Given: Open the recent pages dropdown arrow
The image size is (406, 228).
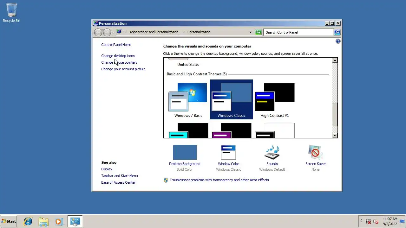Looking at the screenshot, I should tap(113, 32).
